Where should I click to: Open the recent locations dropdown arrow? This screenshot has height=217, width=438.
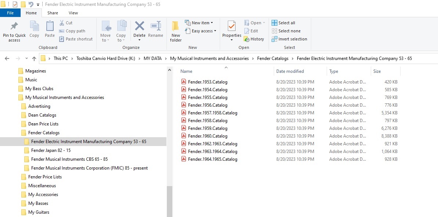(26, 58)
